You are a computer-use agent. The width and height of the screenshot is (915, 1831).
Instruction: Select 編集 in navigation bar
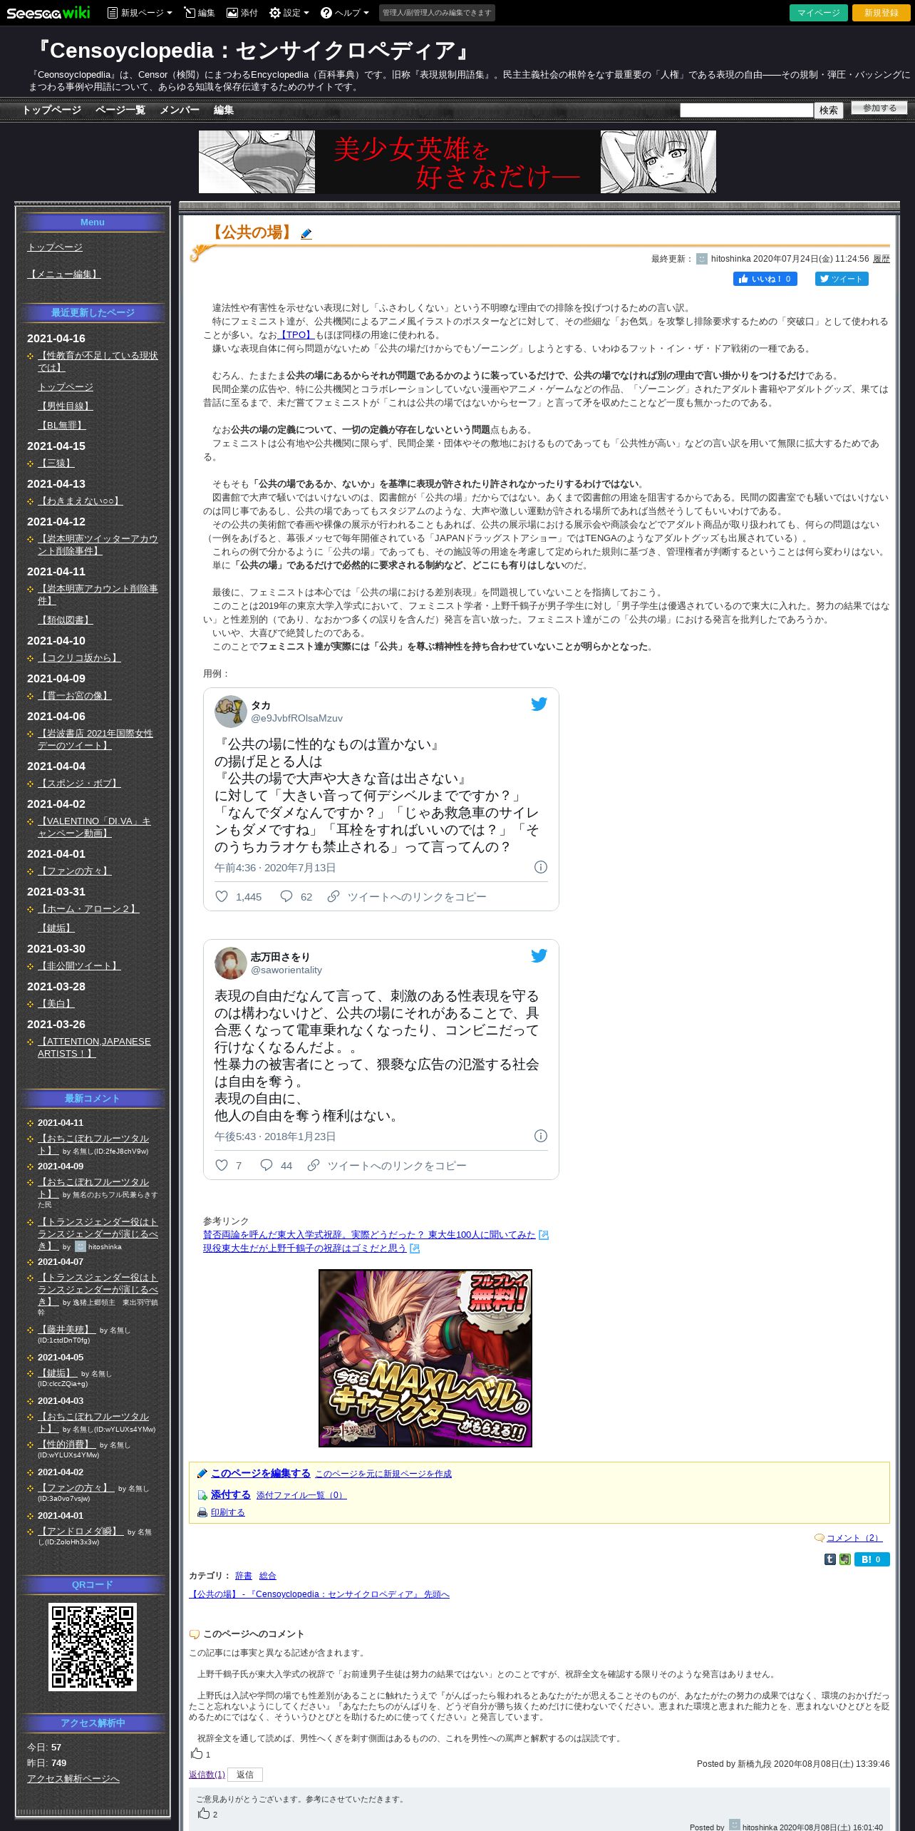(224, 110)
